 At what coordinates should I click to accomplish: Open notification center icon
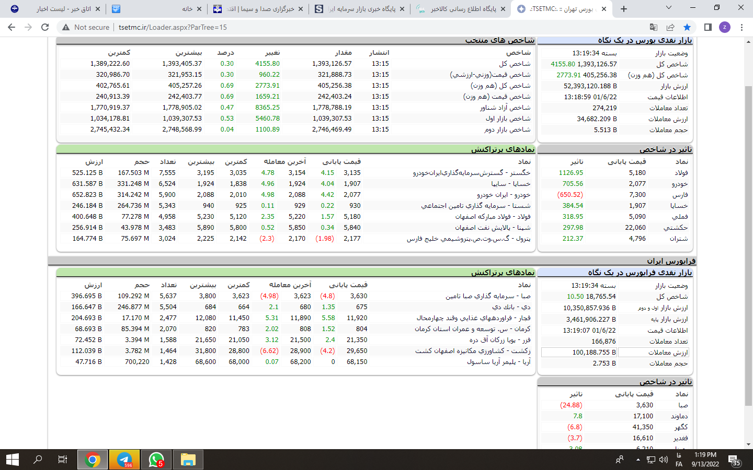(x=734, y=460)
